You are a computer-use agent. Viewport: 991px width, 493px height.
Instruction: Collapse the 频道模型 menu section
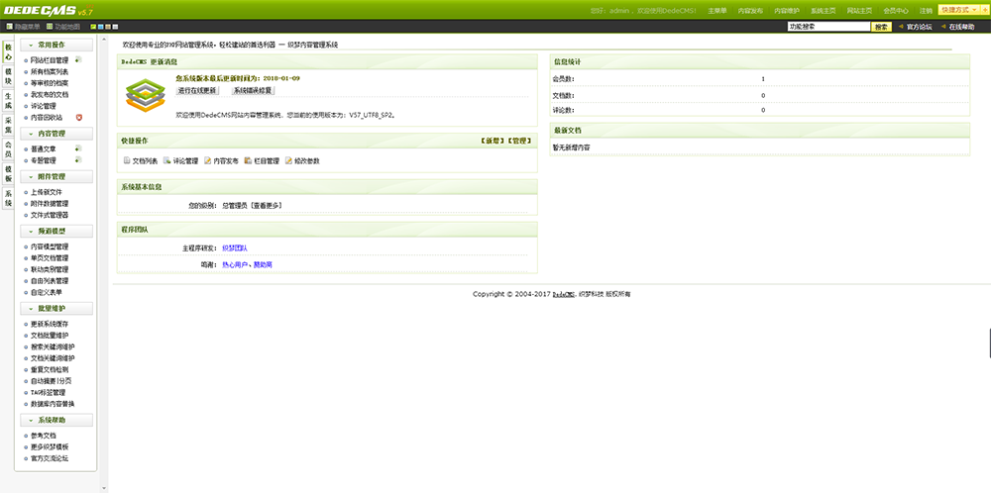[x=56, y=231]
